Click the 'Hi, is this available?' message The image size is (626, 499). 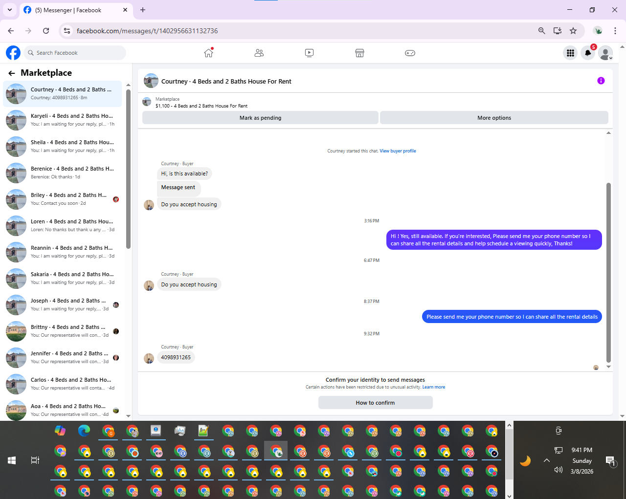(184, 174)
